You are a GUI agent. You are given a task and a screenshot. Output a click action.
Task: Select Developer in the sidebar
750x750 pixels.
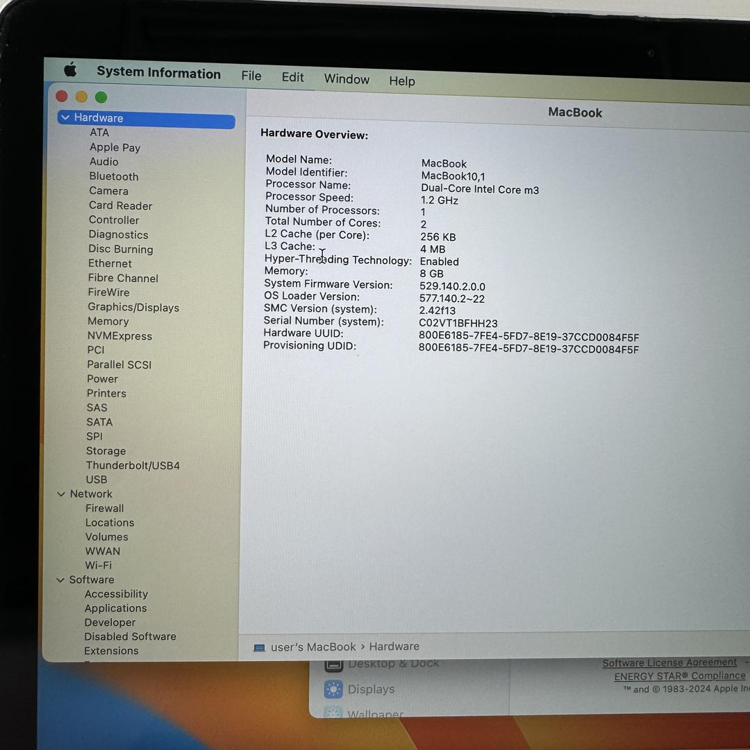[x=110, y=622]
